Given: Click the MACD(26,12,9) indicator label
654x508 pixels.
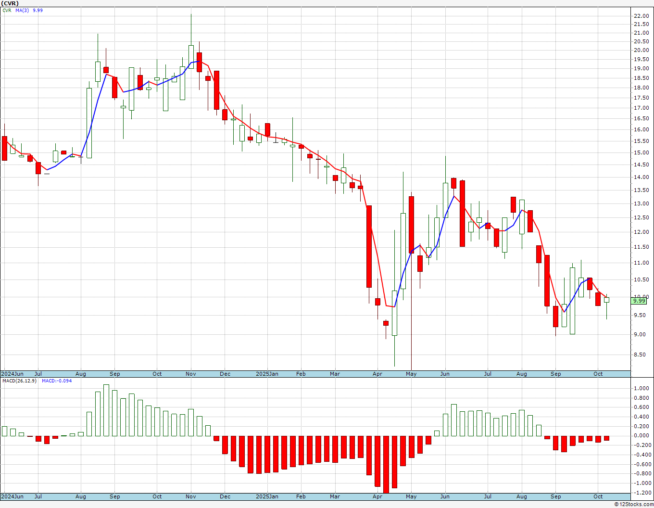Looking at the screenshot, I should pos(20,381).
